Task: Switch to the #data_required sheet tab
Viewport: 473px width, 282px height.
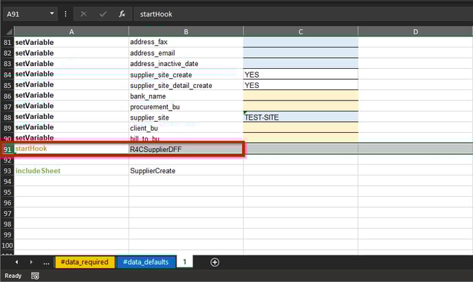Action: (85, 262)
